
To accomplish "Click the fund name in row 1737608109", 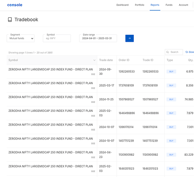I will point(50,83).
